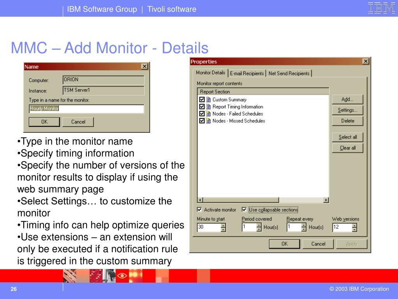Click the Computer field showing ORION

pos(103,80)
